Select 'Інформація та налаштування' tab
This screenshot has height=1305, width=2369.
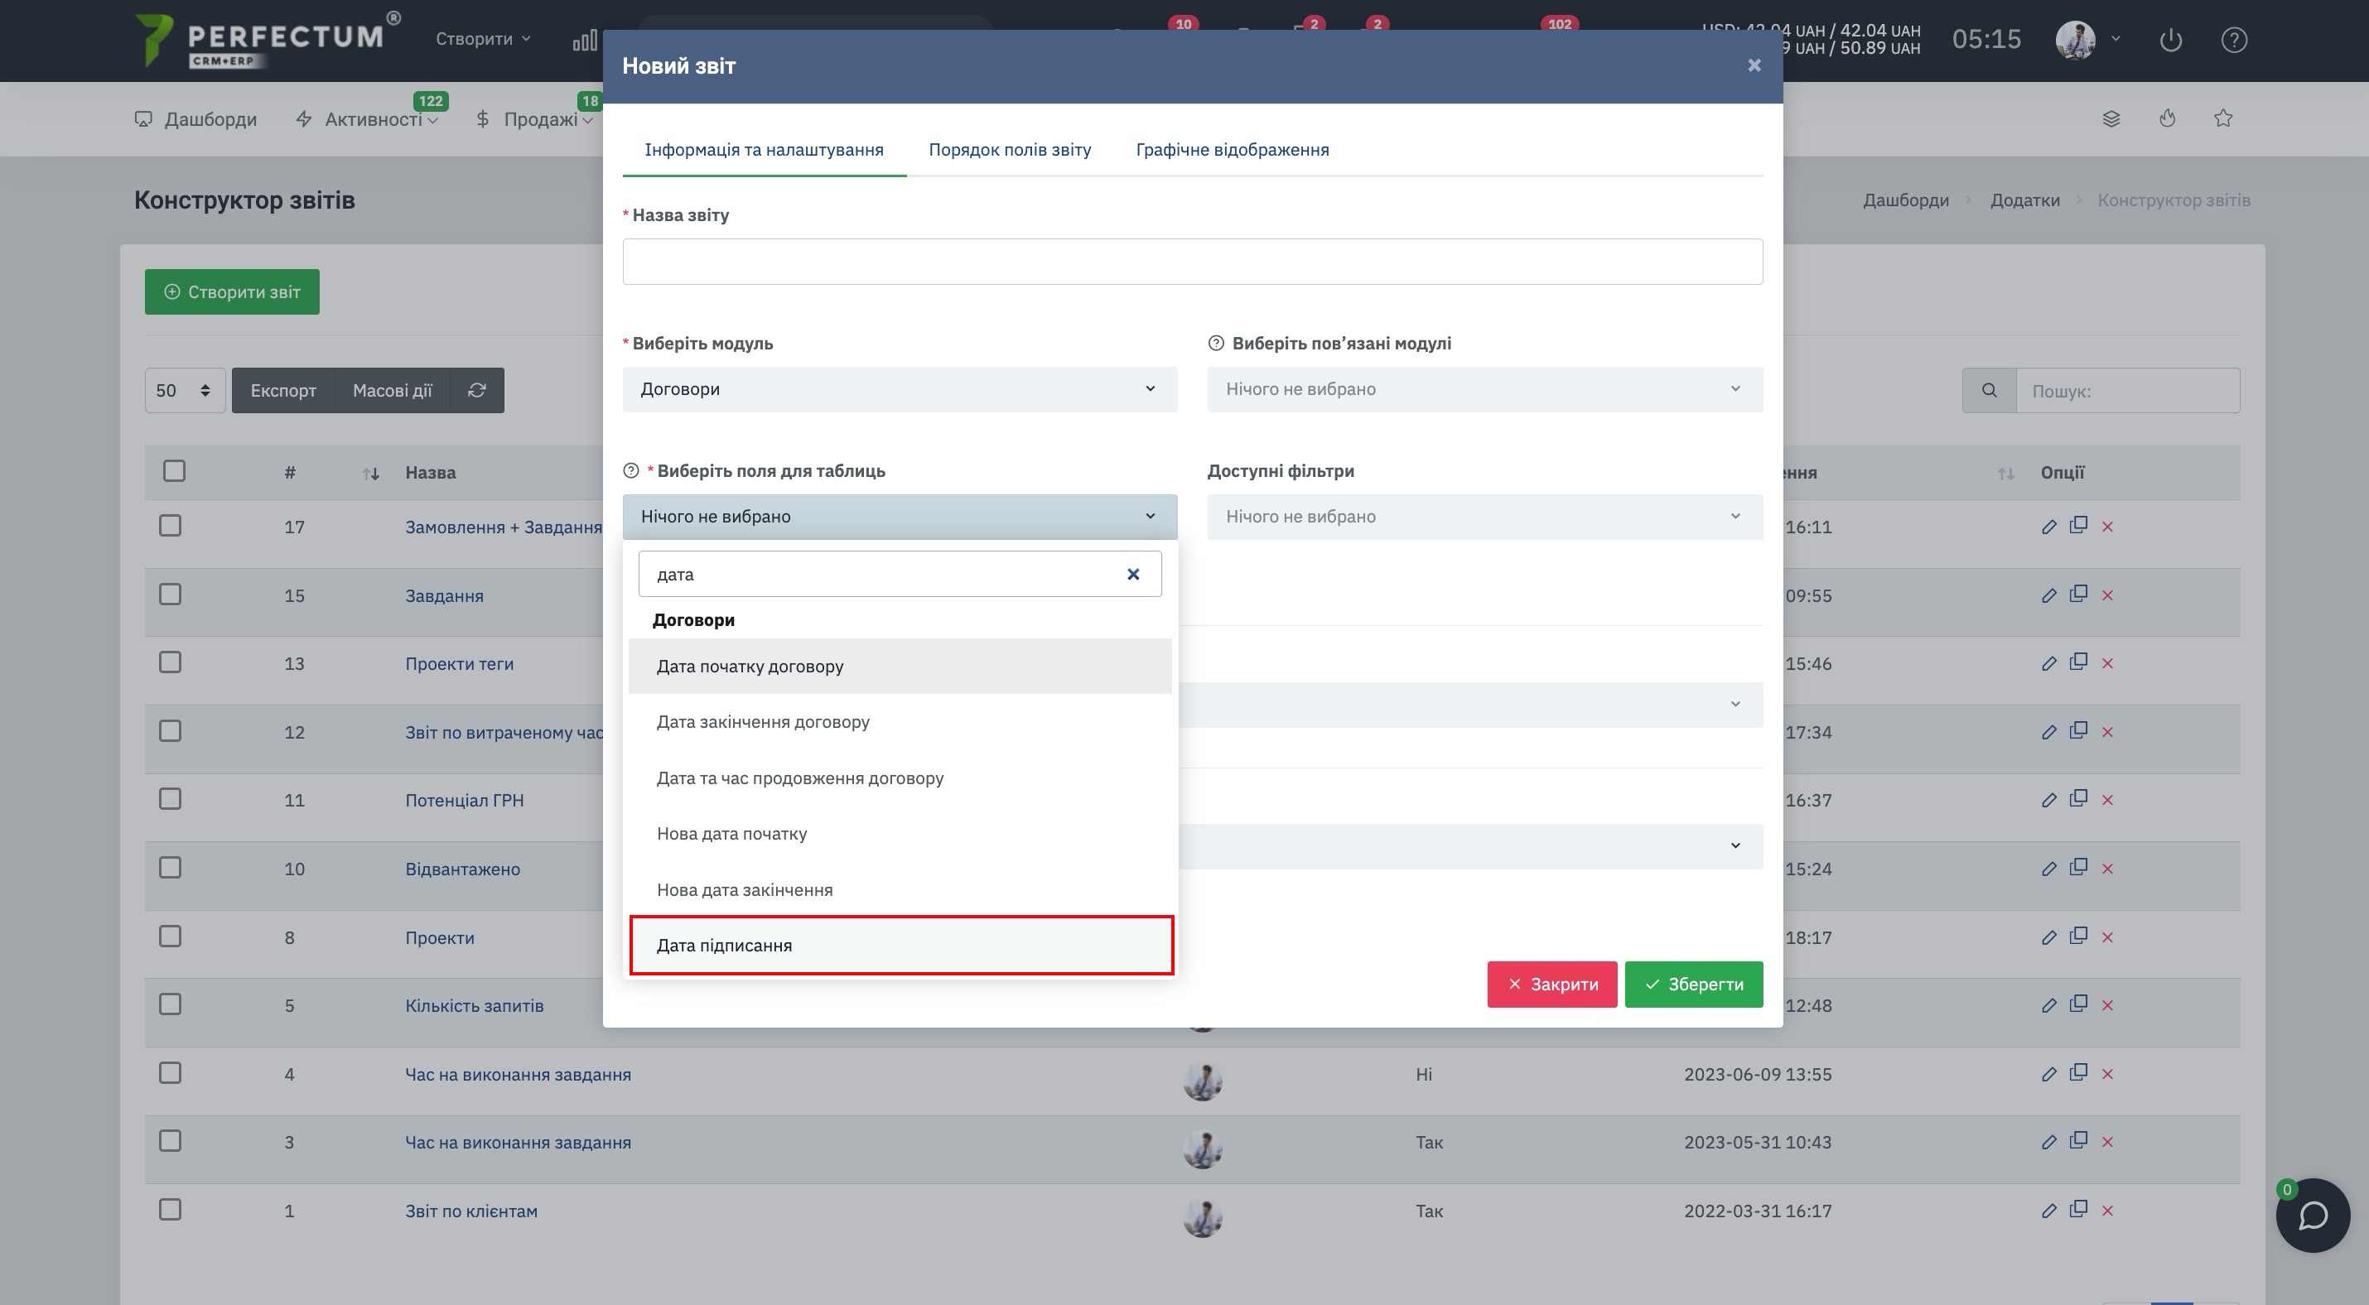tap(764, 150)
